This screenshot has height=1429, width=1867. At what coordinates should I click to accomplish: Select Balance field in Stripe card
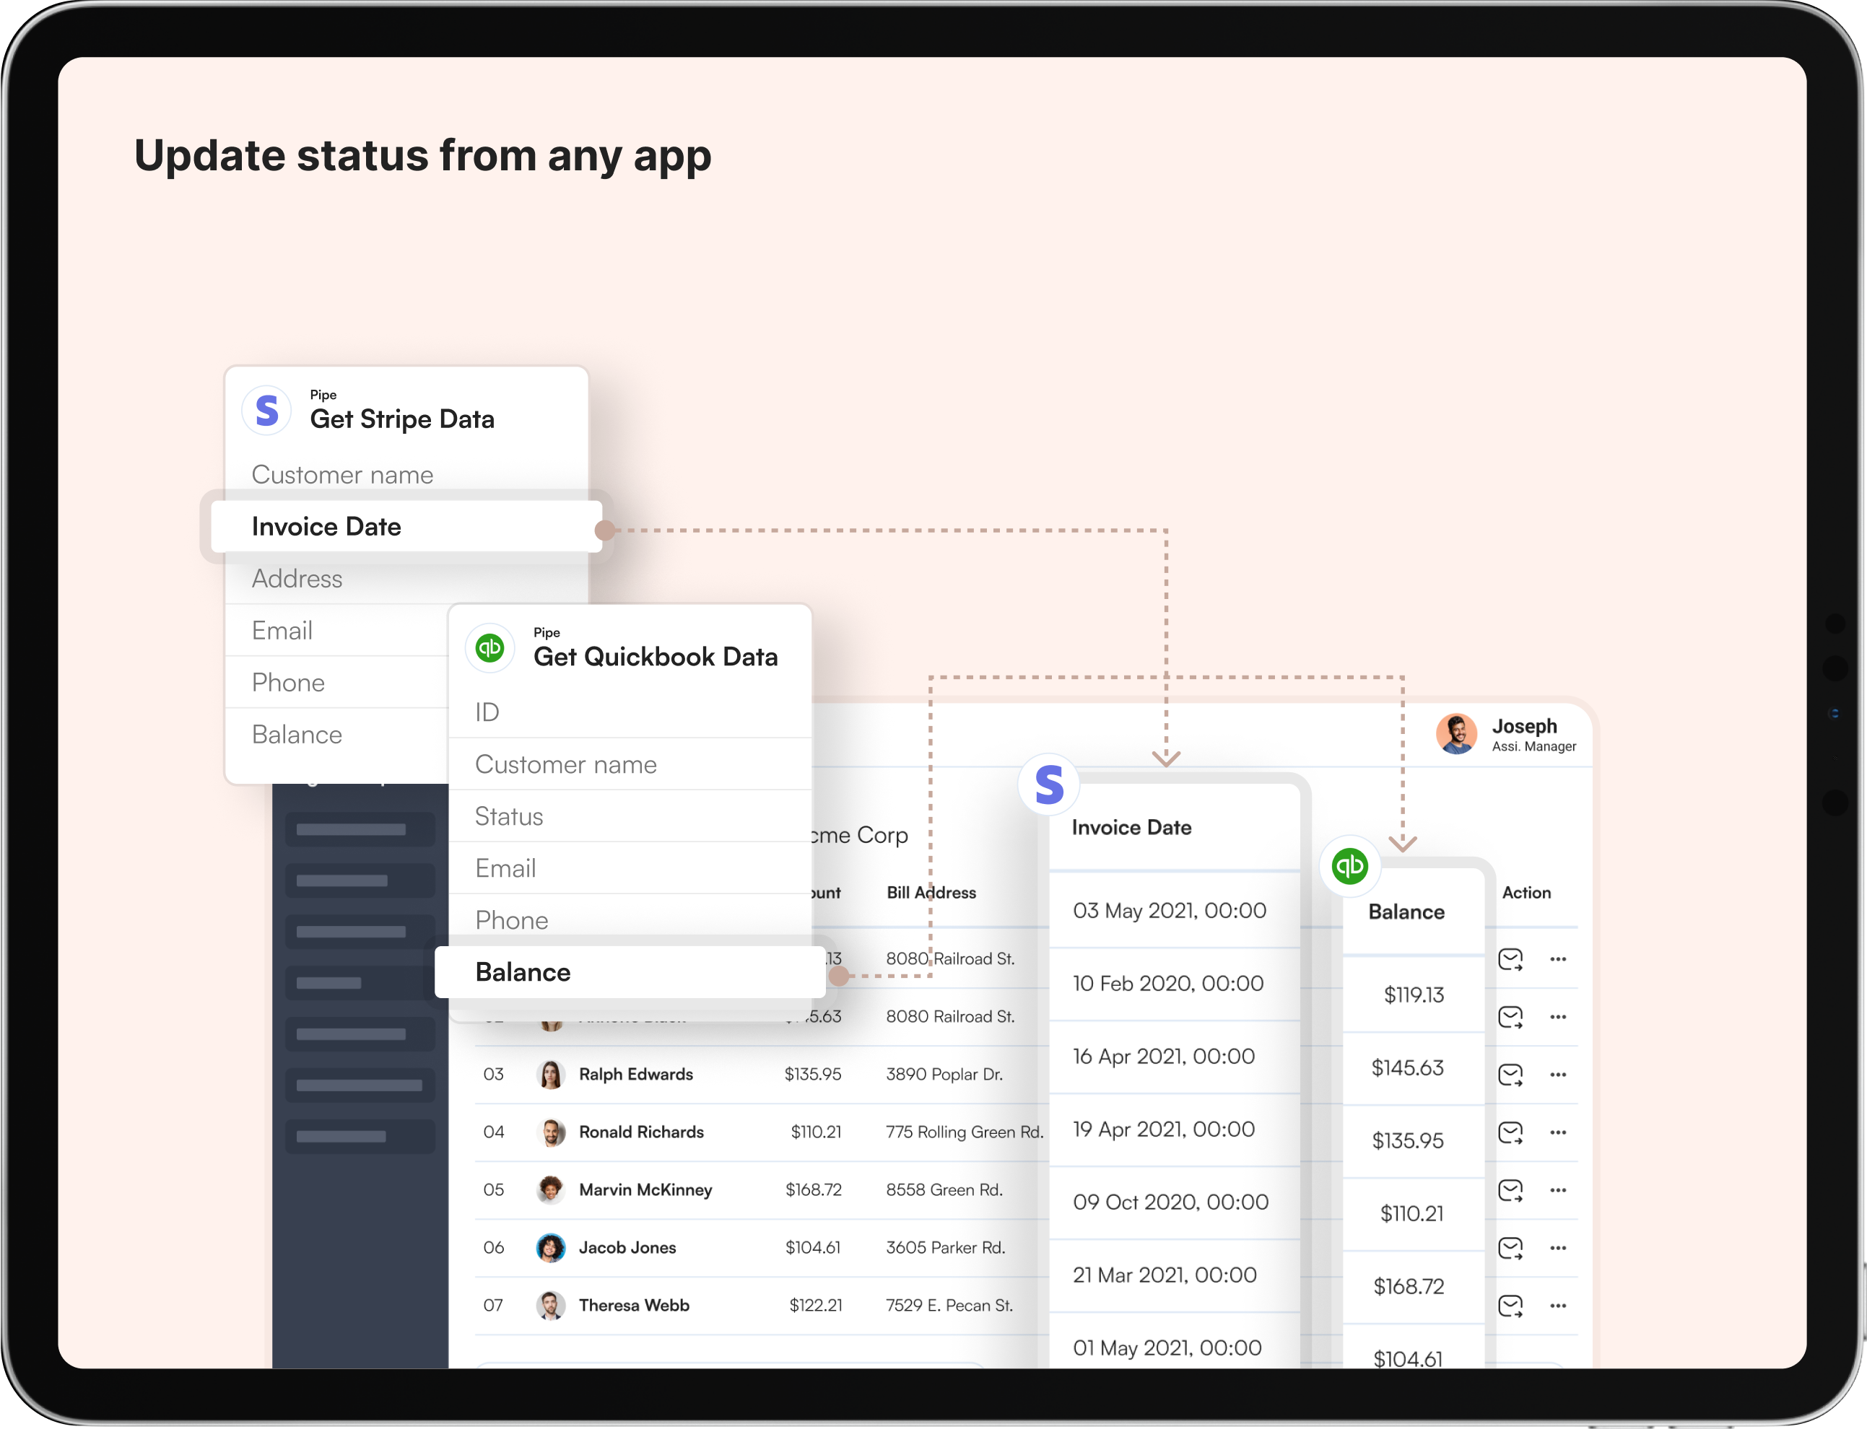click(337, 735)
